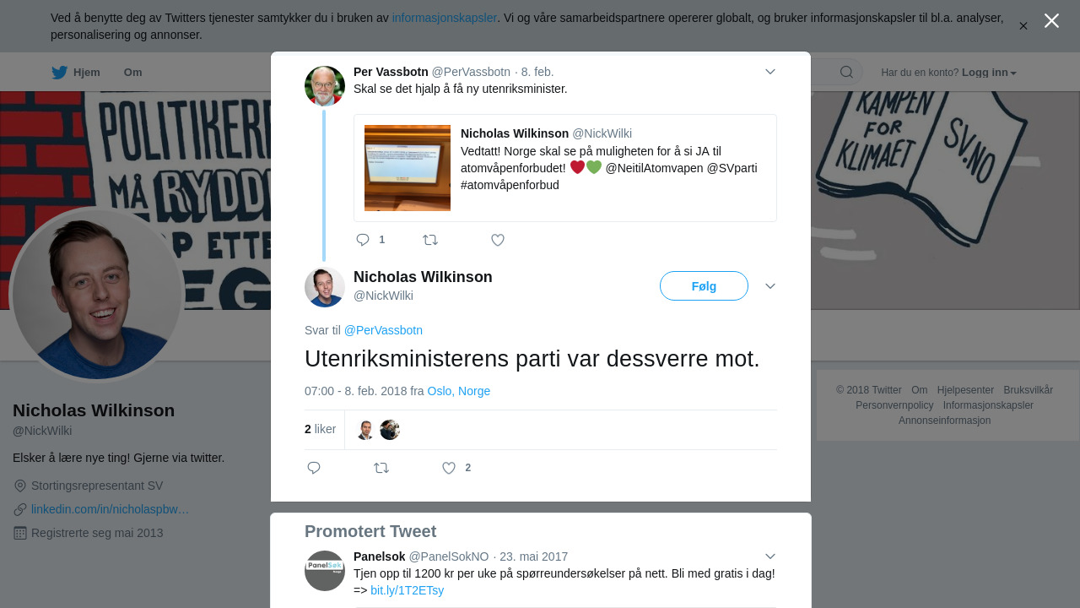
Task: Like Per Vassbotn's tweet
Action: 498,240
